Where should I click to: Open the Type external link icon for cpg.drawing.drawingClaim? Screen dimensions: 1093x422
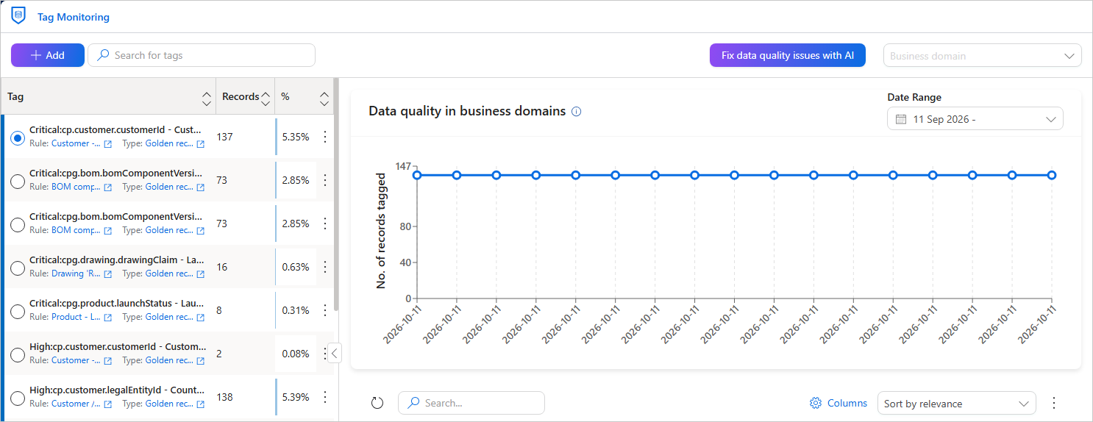tap(201, 274)
